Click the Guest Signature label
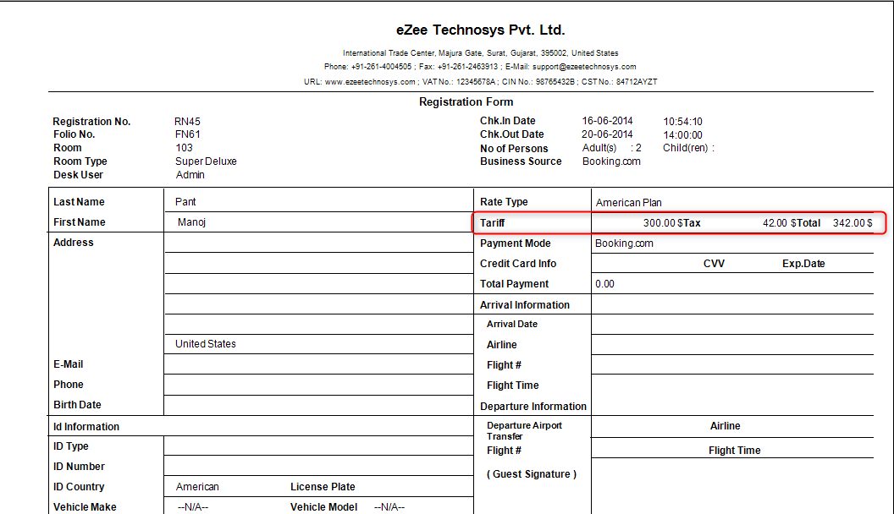 point(532,474)
